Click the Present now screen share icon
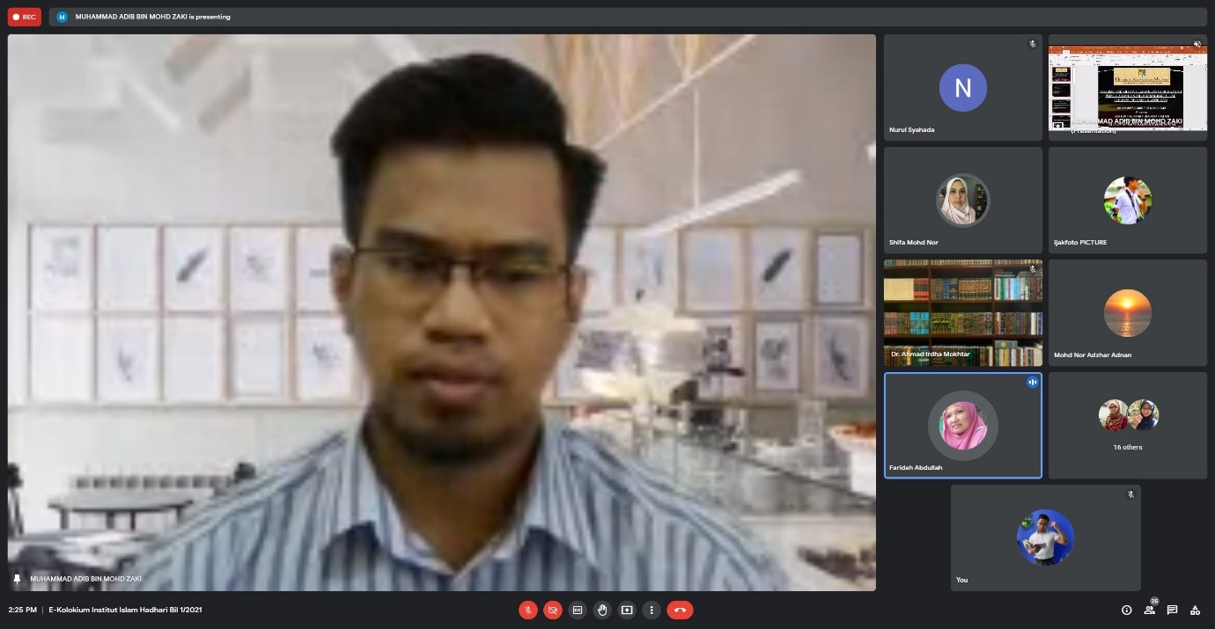Screen dimensions: 1215x629 click(x=627, y=610)
